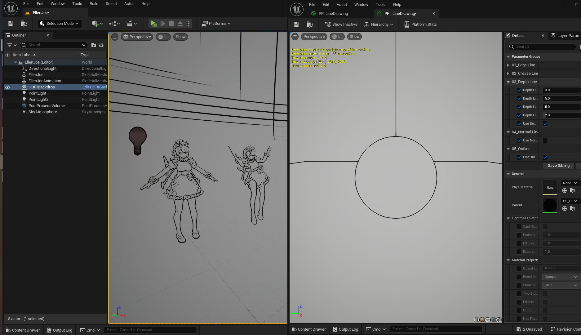581x335 pixels.
Task: Click the 2 Unsaved button
Action: point(529,329)
